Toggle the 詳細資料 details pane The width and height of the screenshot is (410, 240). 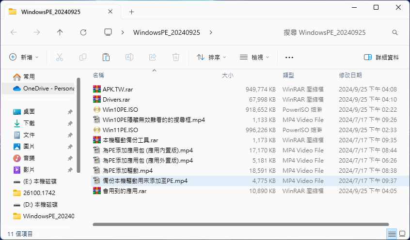[381, 57]
